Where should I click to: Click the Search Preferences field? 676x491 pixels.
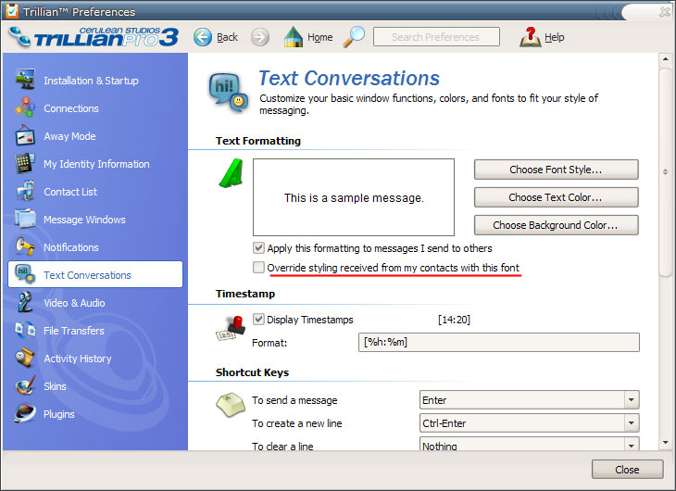[x=436, y=37]
